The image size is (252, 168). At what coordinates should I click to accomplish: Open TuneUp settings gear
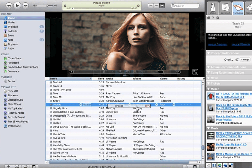point(218,18)
